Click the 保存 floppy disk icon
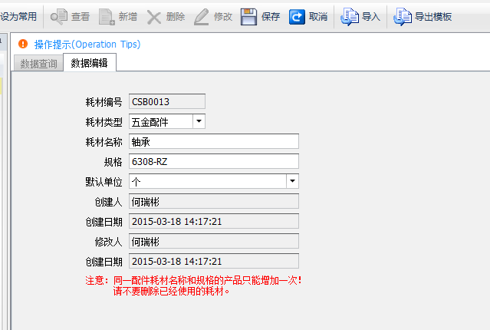The width and height of the screenshot is (490, 330). (248, 17)
